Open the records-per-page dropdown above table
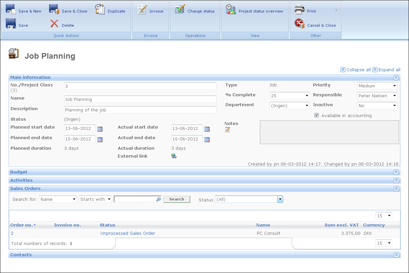409x273 pixels. tap(384, 216)
